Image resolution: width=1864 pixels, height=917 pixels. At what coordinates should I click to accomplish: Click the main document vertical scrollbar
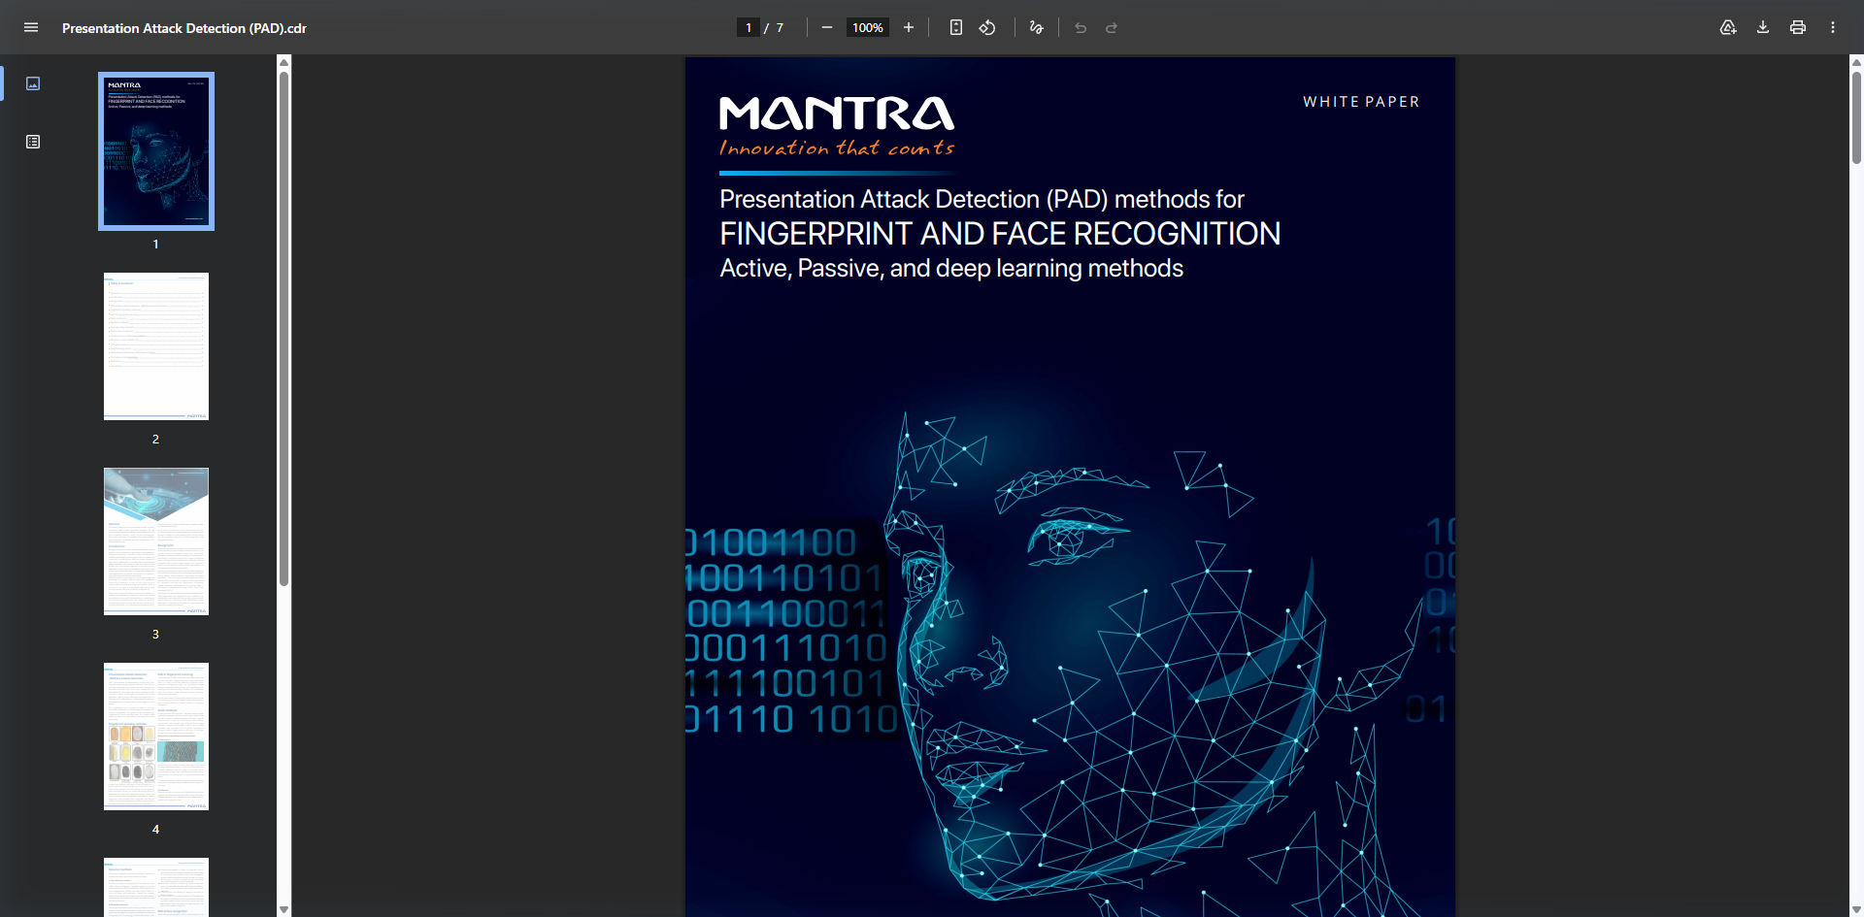[1856, 116]
